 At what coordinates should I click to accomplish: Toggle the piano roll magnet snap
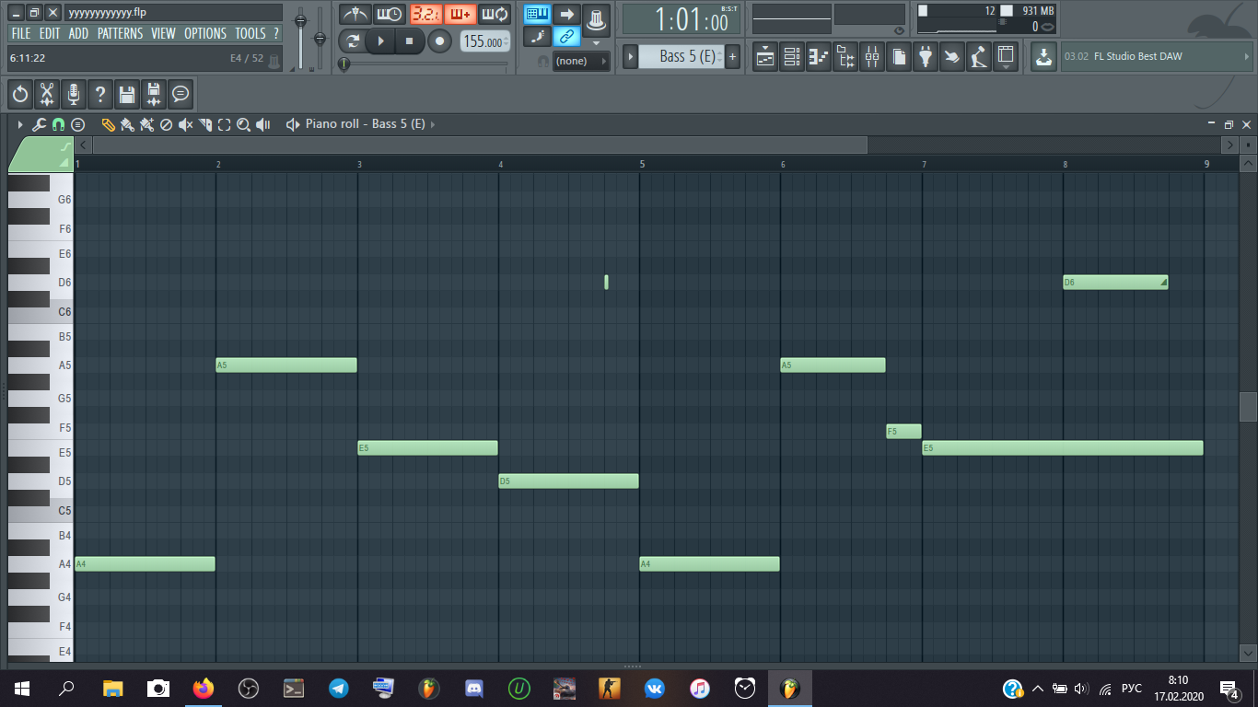(58, 124)
